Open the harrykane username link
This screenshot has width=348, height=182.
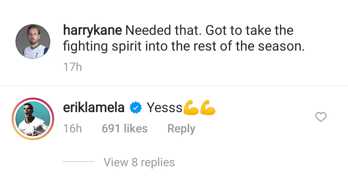coord(92,31)
